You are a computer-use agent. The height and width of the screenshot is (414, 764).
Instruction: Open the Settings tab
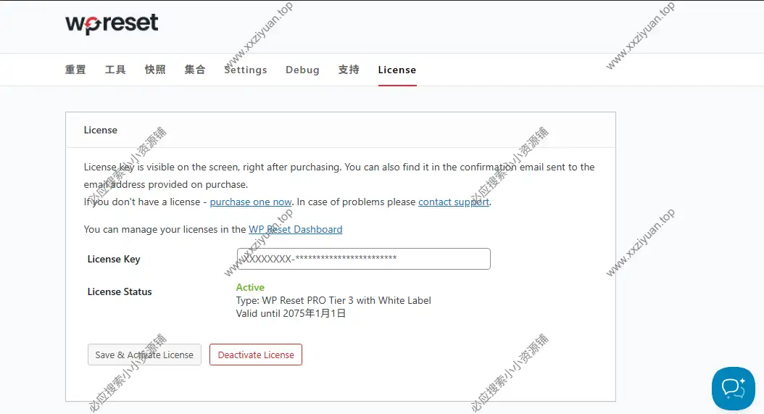point(246,70)
